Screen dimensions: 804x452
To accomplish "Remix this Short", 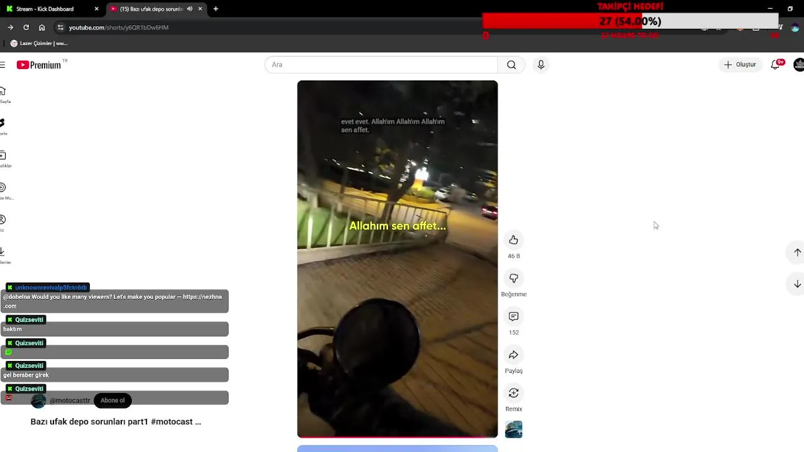I will coord(513,393).
